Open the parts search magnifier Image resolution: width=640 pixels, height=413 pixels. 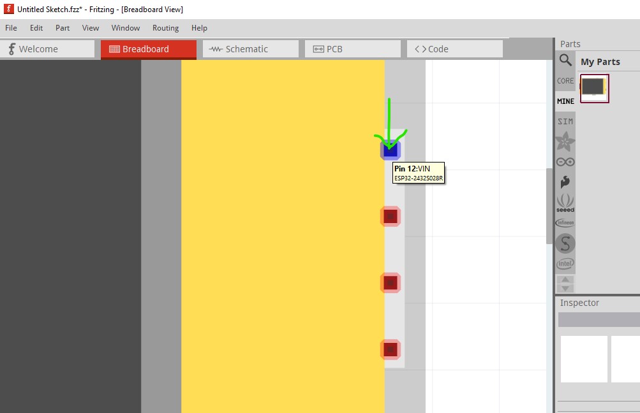(565, 61)
